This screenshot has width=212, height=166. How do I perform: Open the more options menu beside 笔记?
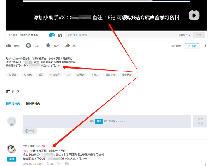click(x=206, y=46)
